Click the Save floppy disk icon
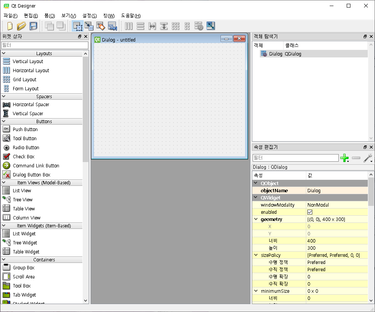This screenshot has width=375, height=312. [x=33, y=26]
